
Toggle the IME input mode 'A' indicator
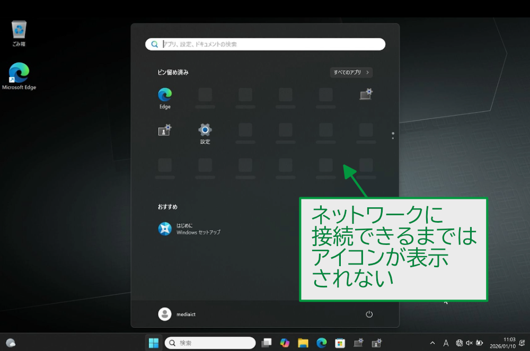(x=446, y=343)
